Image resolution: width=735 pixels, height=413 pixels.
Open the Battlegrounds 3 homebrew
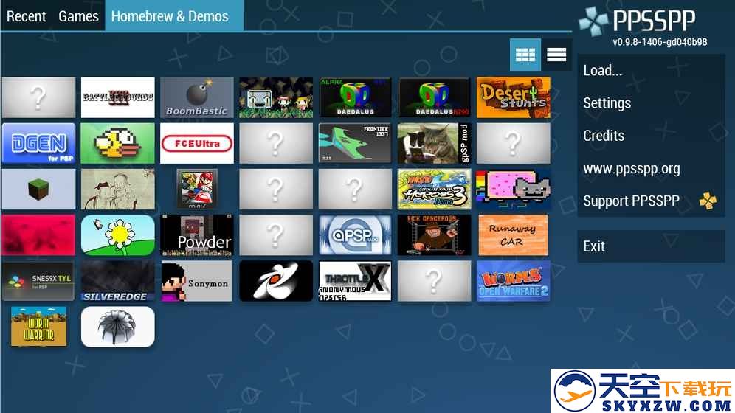(117, 97)
